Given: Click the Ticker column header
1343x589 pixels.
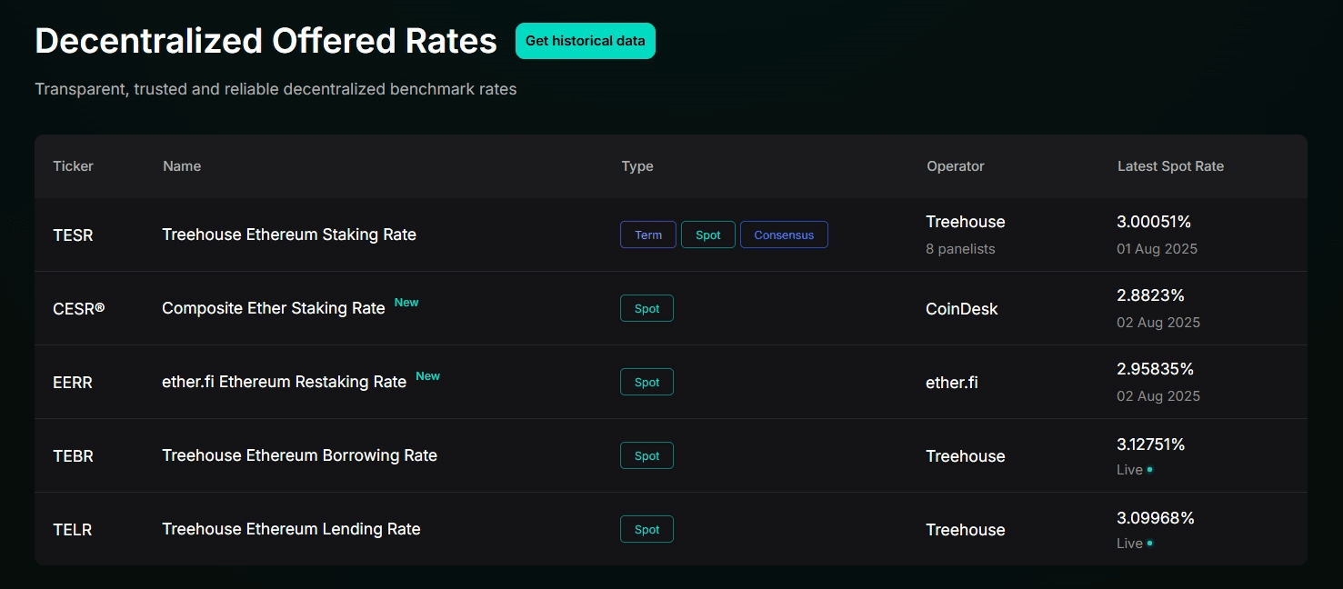Looking at the screenshot, I should point(73,166).
